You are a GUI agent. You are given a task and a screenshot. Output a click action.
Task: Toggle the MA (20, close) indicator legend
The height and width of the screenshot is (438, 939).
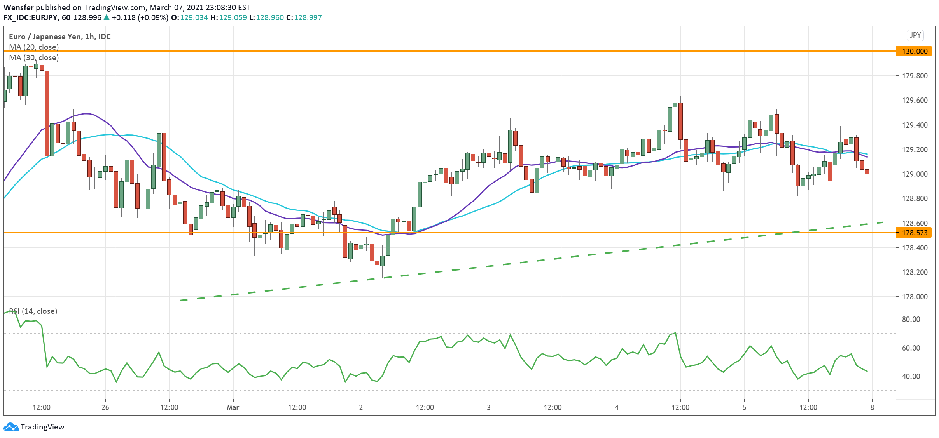click(x=33, y=47)
